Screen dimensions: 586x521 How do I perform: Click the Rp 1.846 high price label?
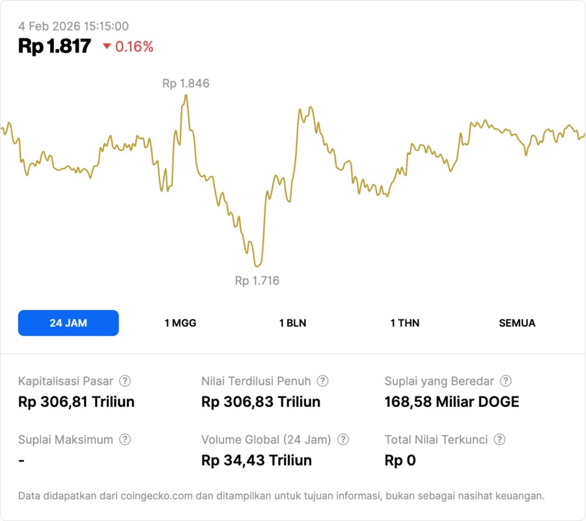point(186,83)
